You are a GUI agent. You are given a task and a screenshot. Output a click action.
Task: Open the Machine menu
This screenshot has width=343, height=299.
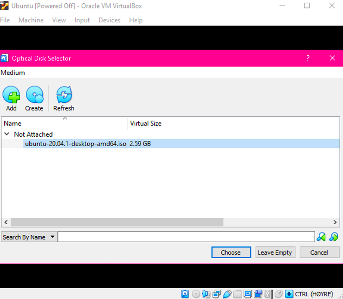point(31,20)
